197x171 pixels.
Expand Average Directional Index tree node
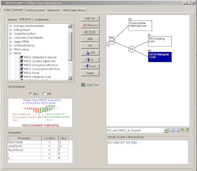pyautogui.click(x=10, y=26)
